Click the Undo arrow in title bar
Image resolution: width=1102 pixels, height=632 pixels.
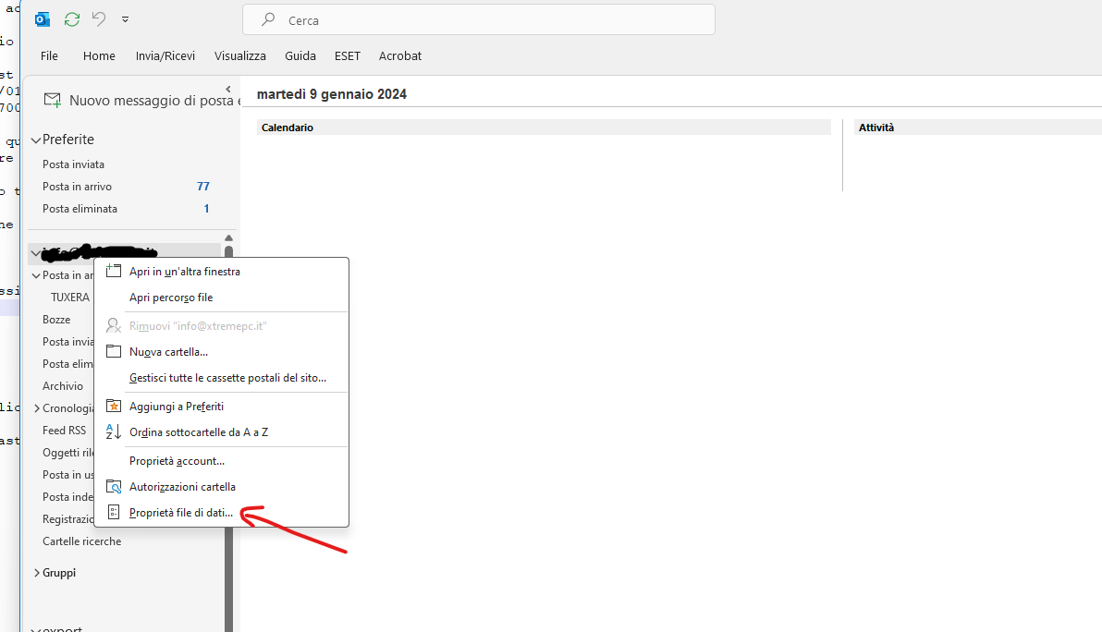point(99,19)
